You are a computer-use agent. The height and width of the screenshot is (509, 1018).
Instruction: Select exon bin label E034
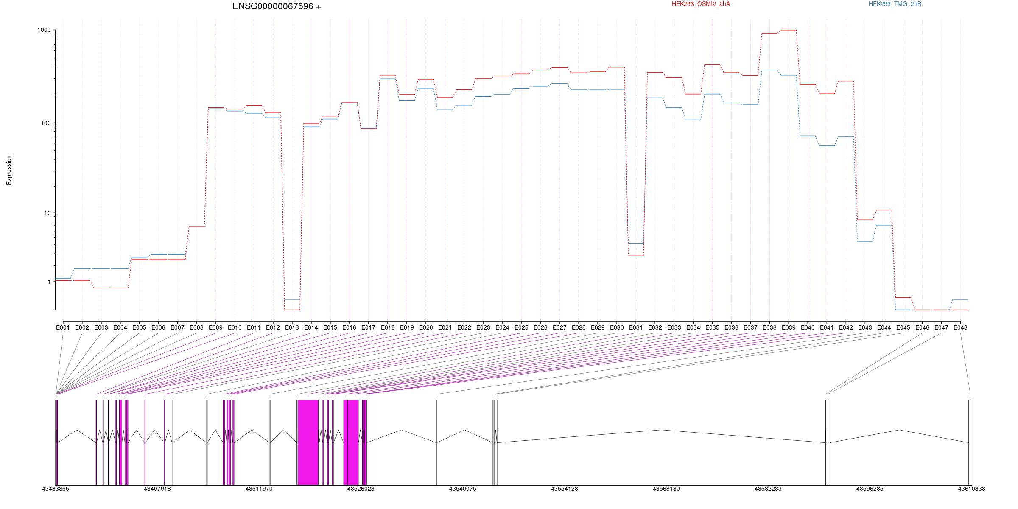[693, 327]
